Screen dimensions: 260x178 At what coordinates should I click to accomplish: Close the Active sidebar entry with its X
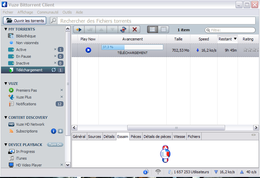(55, 49)
